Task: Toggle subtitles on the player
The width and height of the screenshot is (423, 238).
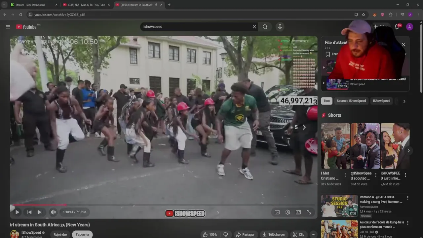Action: pyautogui.click(x=277, y=212)
